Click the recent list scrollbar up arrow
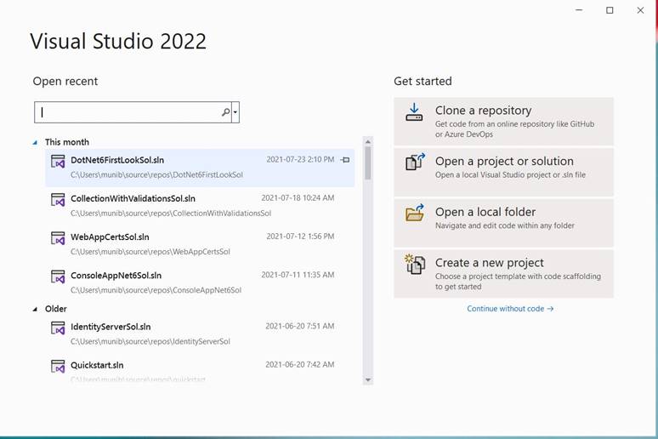The width and height of the screenshot is (658, 439). (368, 141)
